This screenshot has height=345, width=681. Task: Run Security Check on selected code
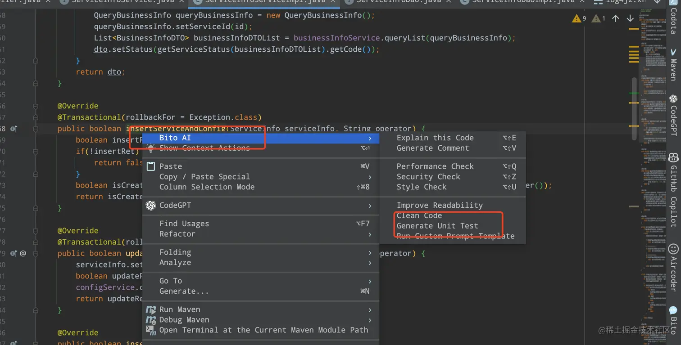pyautogui.click(x=428, y=177)
